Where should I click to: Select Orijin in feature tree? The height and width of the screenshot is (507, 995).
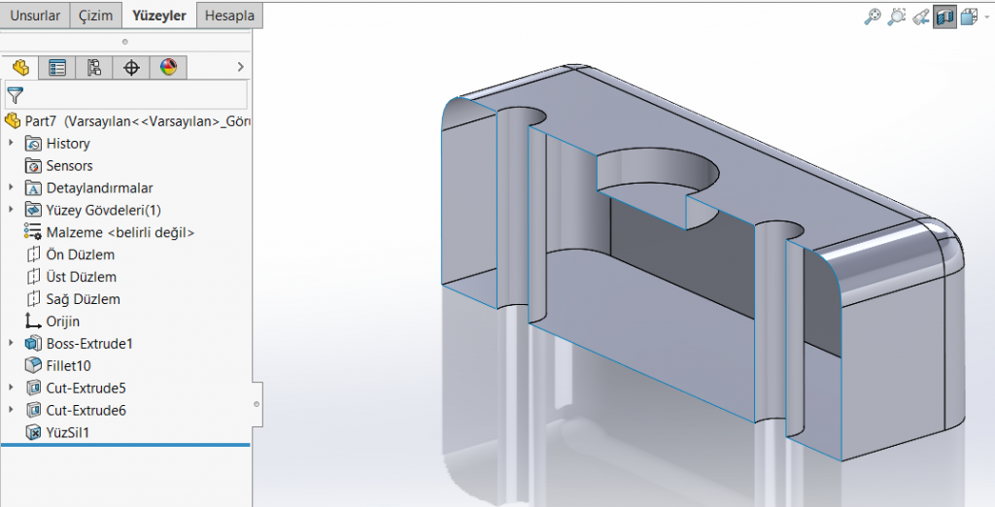63,321
